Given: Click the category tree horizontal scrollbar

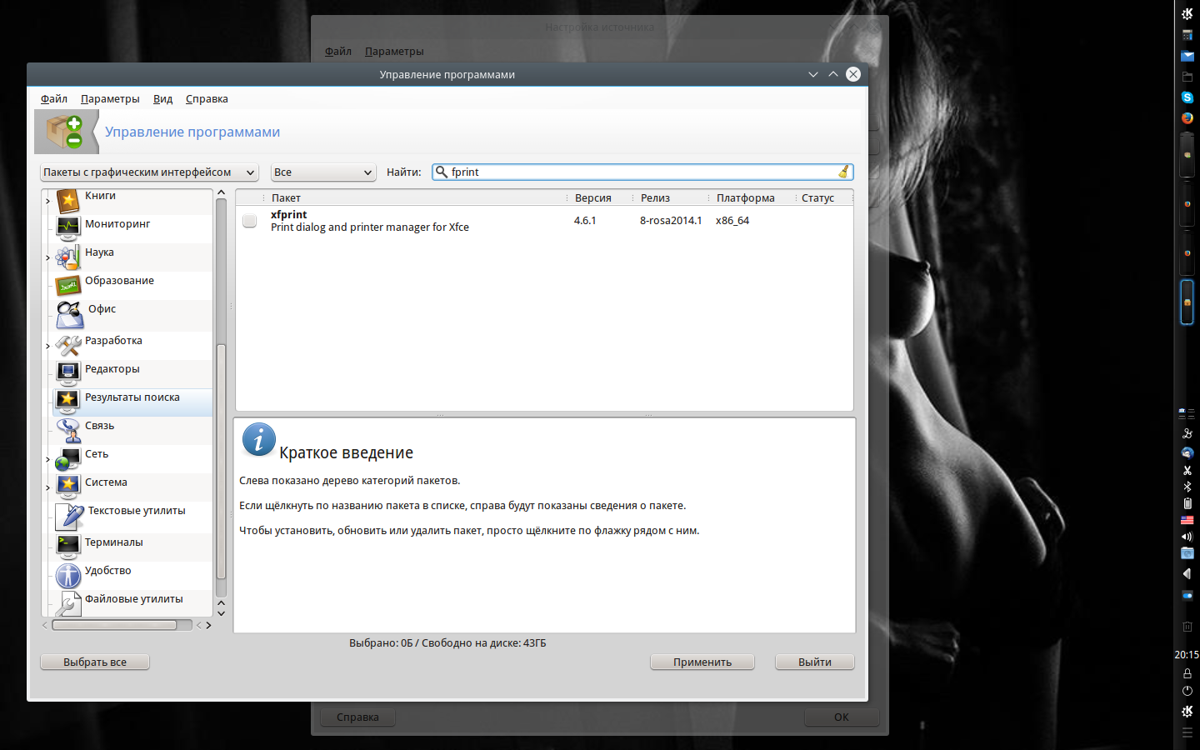Looking at the screenshot, I should pyautogui.click(x=114, y=625).
